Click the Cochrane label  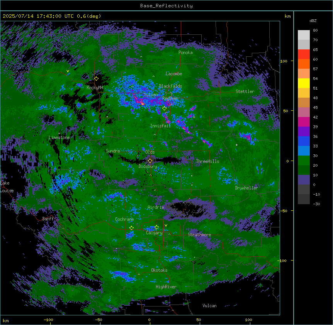(x=124, y=219)
